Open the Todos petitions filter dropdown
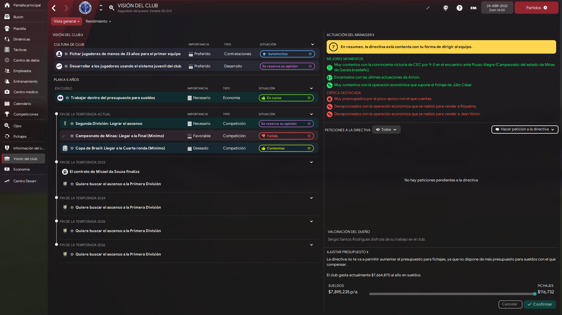Screen dimensions: 562x315 pos(386,130)
